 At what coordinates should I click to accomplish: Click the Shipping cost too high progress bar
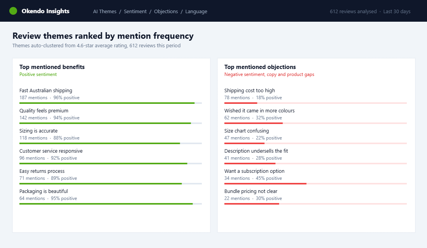316,103
